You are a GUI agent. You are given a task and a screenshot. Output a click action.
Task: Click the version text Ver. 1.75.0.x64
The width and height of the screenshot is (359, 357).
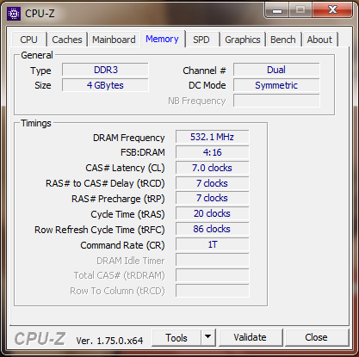[109, 341]
